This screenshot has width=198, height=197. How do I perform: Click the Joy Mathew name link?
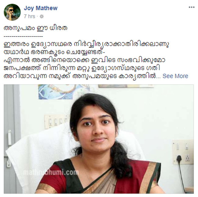41,8
